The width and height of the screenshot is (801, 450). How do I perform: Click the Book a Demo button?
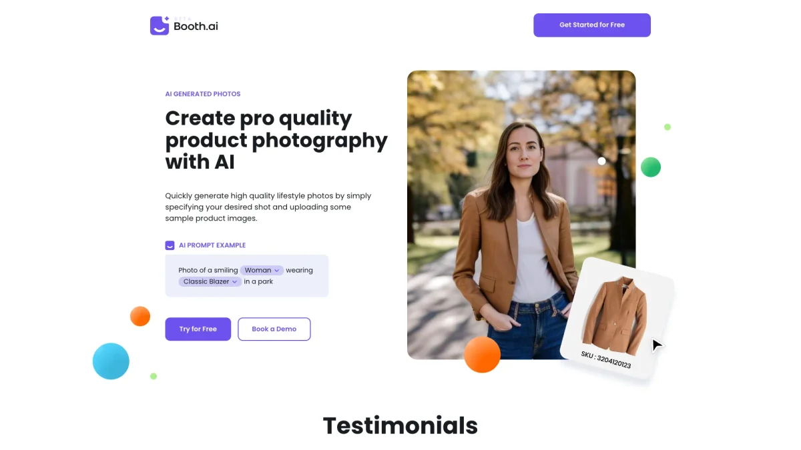274,329
